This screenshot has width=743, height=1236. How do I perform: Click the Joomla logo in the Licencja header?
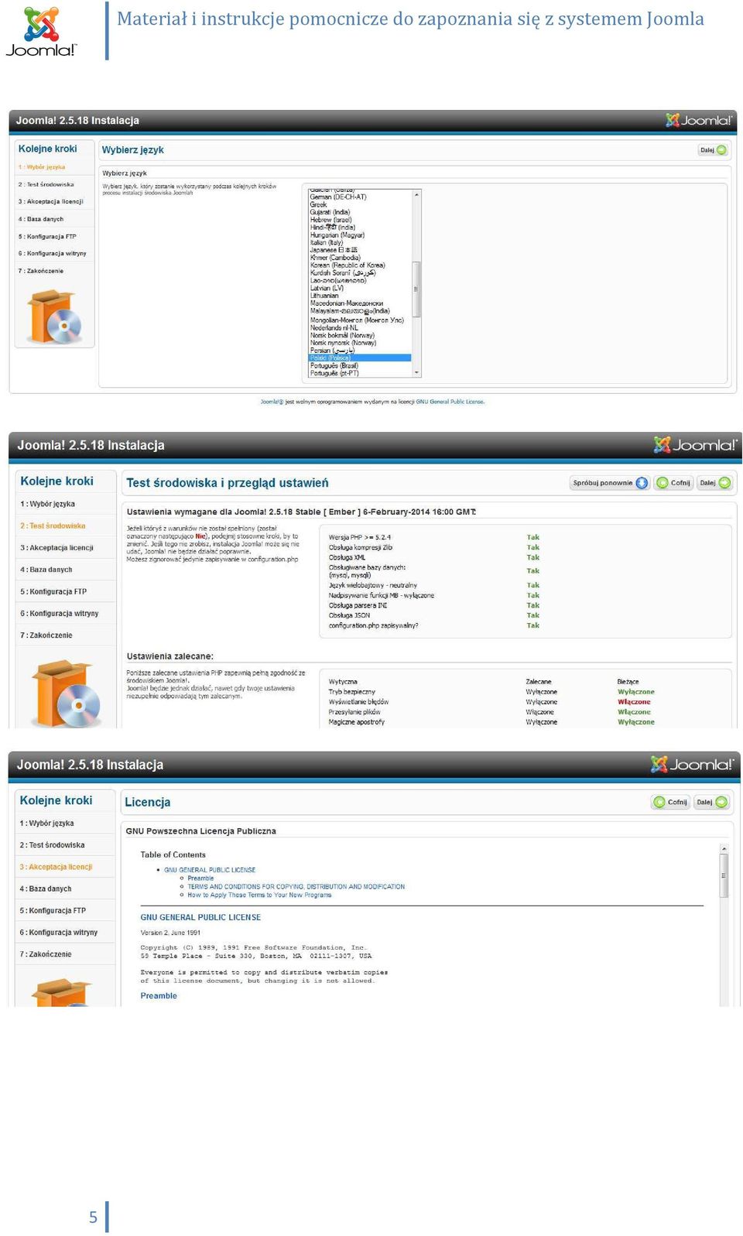(691, 765)
